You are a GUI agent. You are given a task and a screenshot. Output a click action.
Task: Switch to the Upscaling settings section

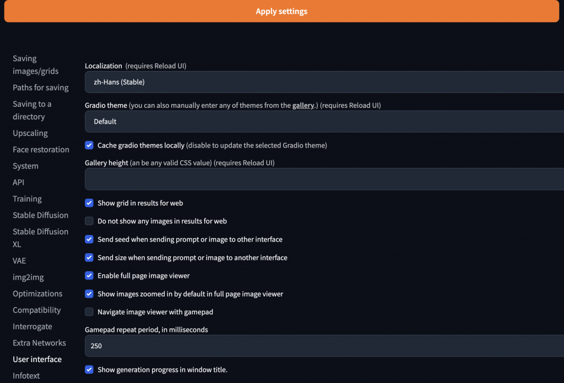[x=30, y=133]
